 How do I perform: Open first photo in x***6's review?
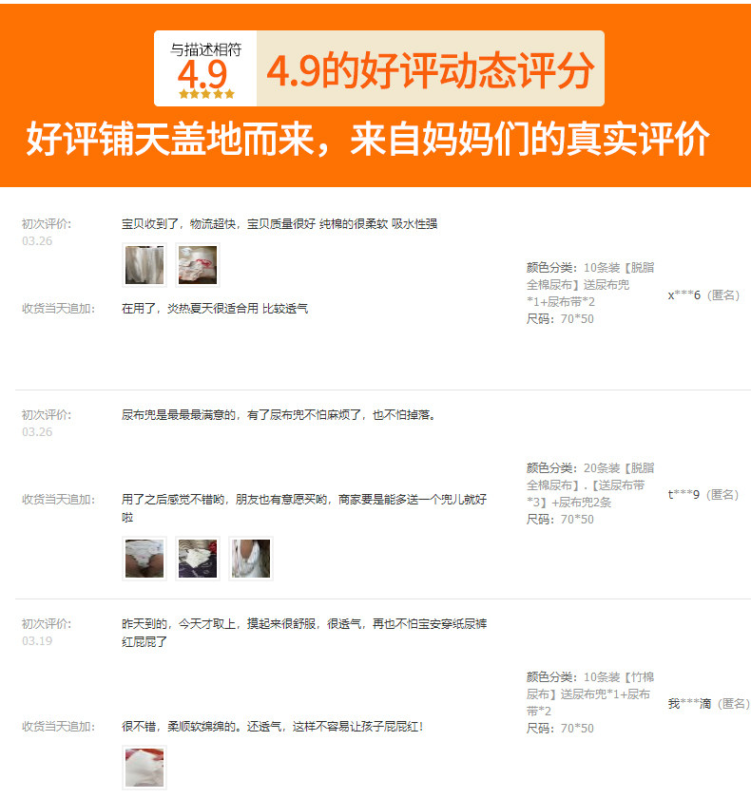[144, 265]
